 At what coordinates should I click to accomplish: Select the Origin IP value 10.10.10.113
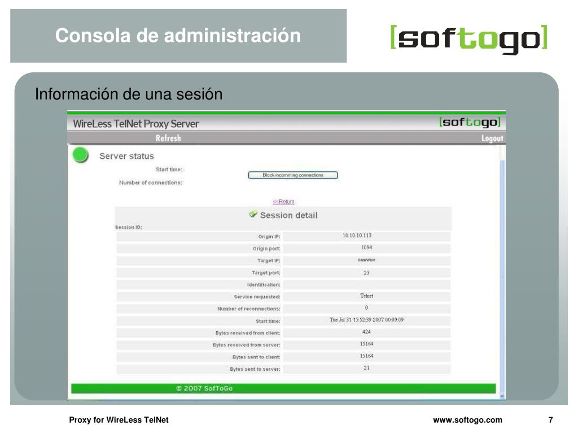tap(357, 236)
